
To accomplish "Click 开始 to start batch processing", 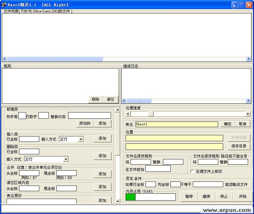I will (x=242, y=197).
